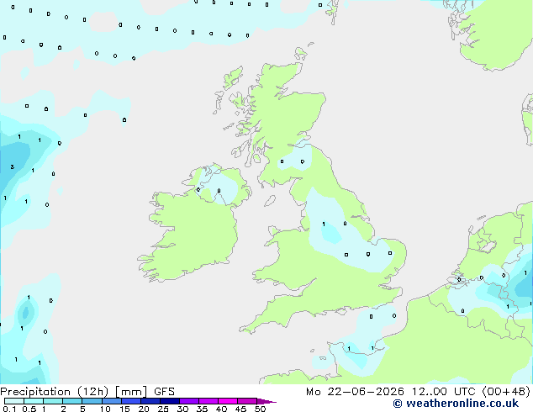Click the legend tick label '20'
Screen dimensions: 533x412
tap(144, 409)
